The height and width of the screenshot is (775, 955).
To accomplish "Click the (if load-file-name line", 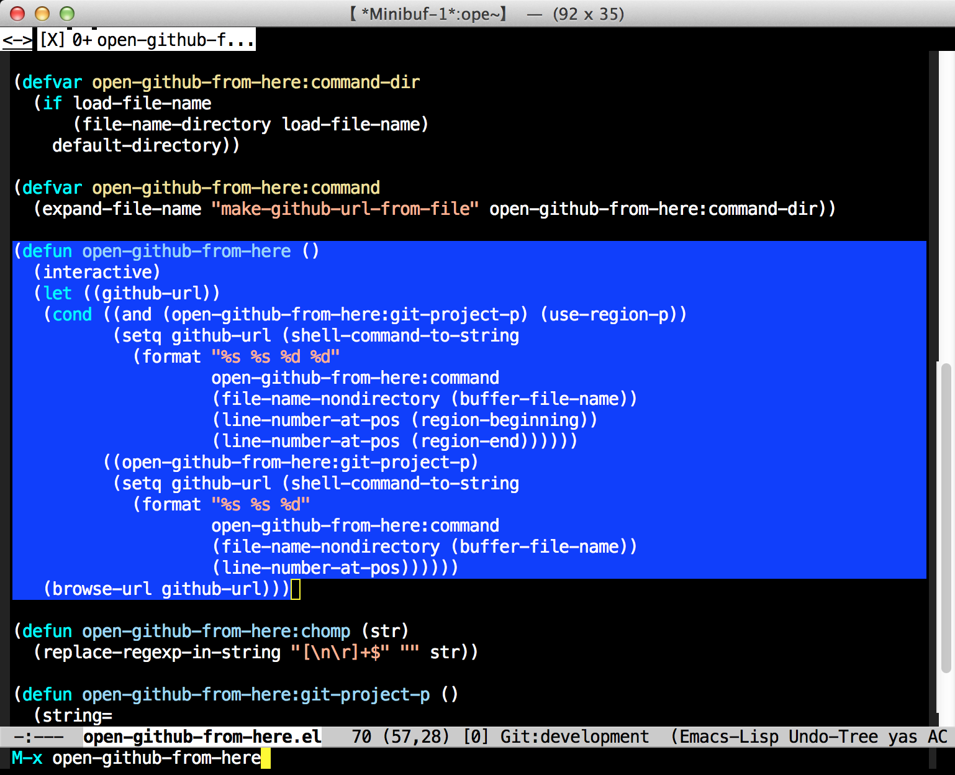I will point(122,103).
